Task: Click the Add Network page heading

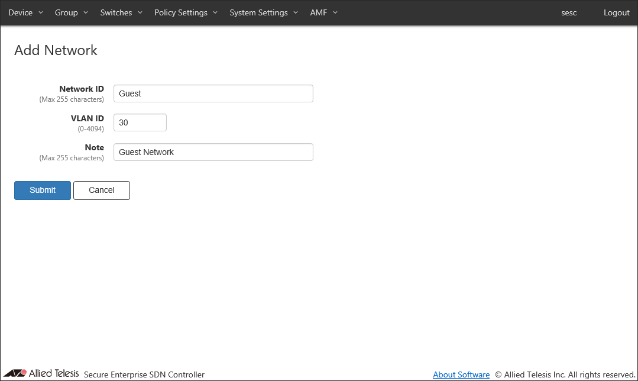Action: point(56,50)
